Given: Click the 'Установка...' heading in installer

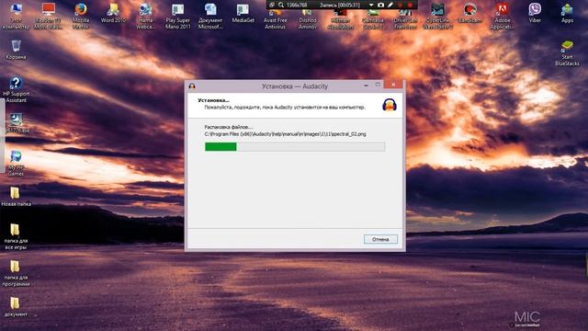Looking at the screenshot, I should pyautogui.click(x=213, y=100).
